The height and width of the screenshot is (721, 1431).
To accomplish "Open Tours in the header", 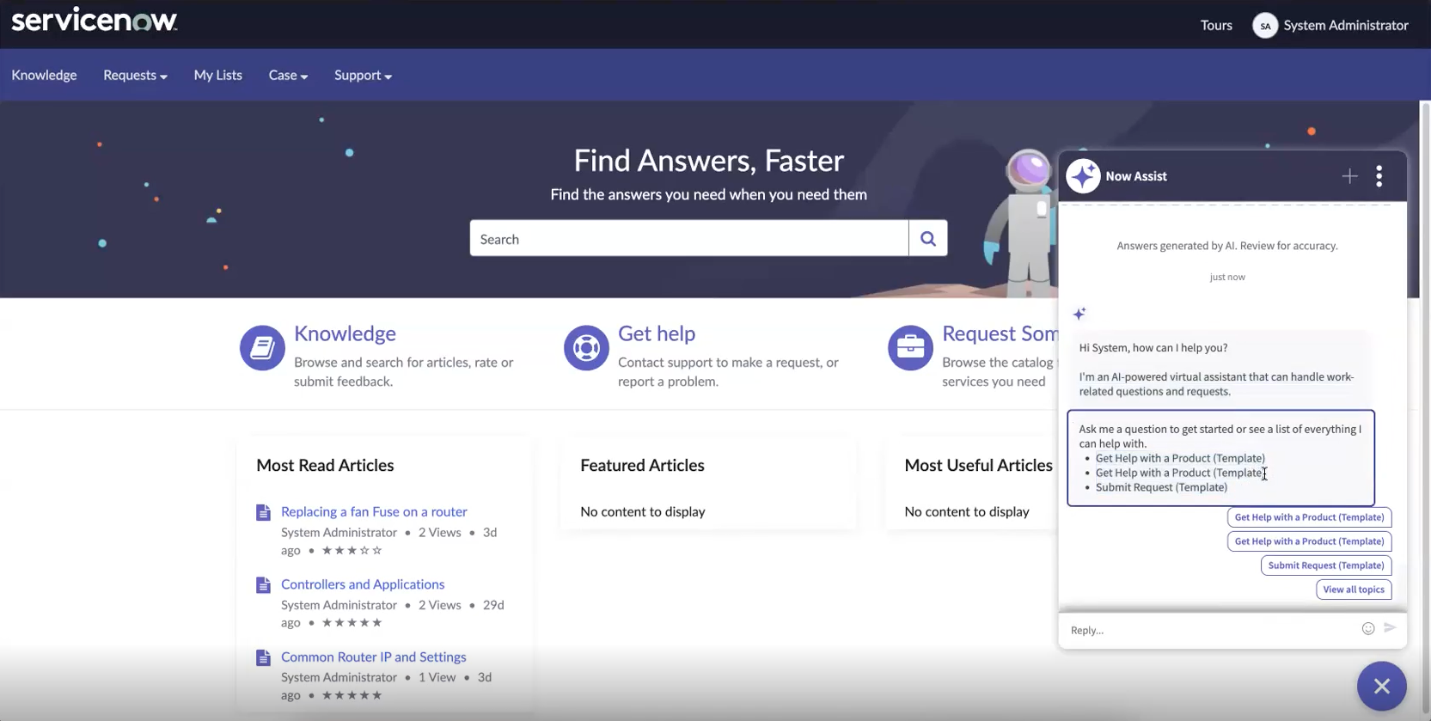I will pyautogui.click(x=1216, y=26).
